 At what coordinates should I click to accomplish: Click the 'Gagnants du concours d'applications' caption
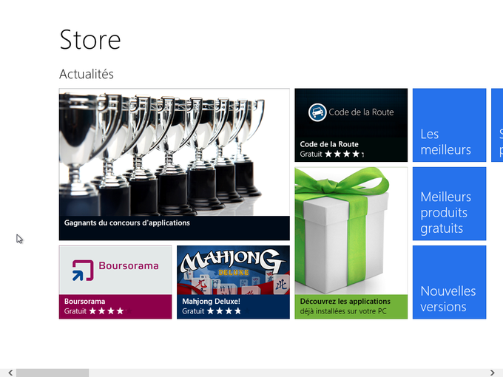click(127, 223)
